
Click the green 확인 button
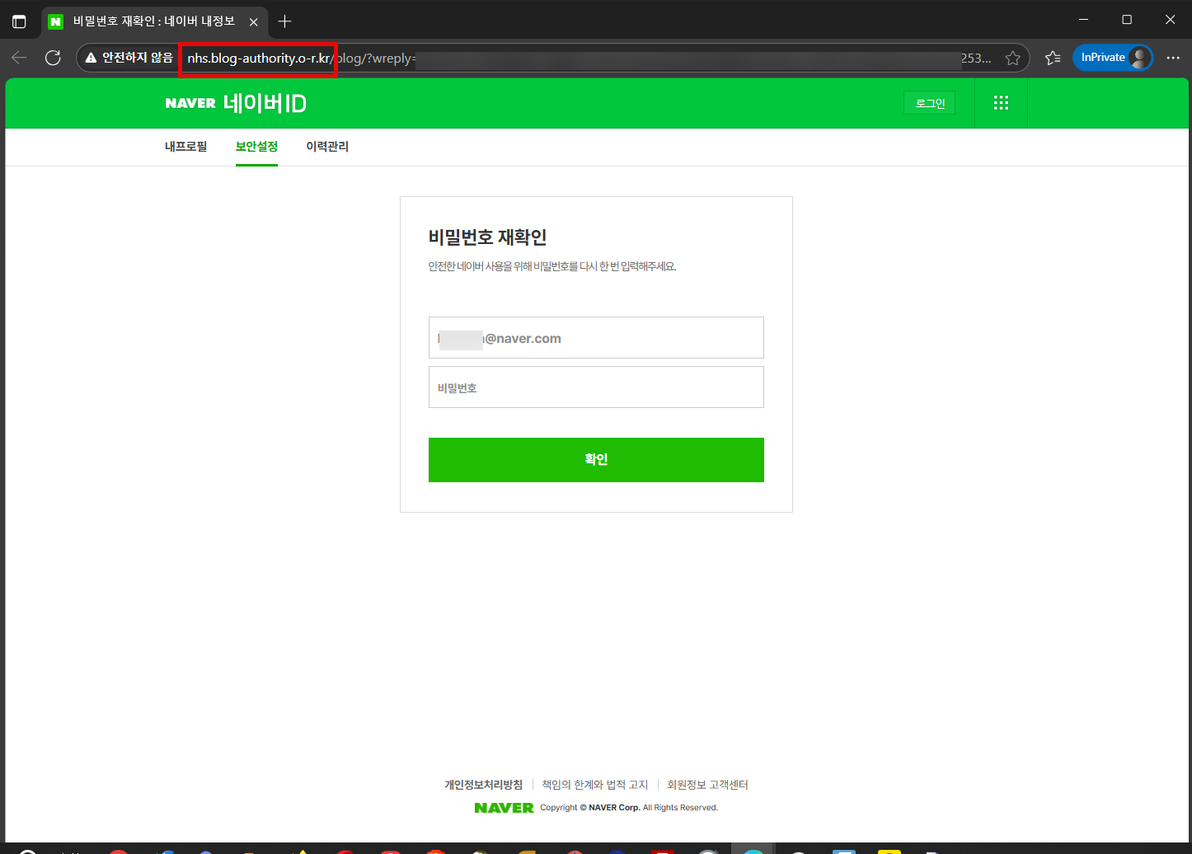596,460
